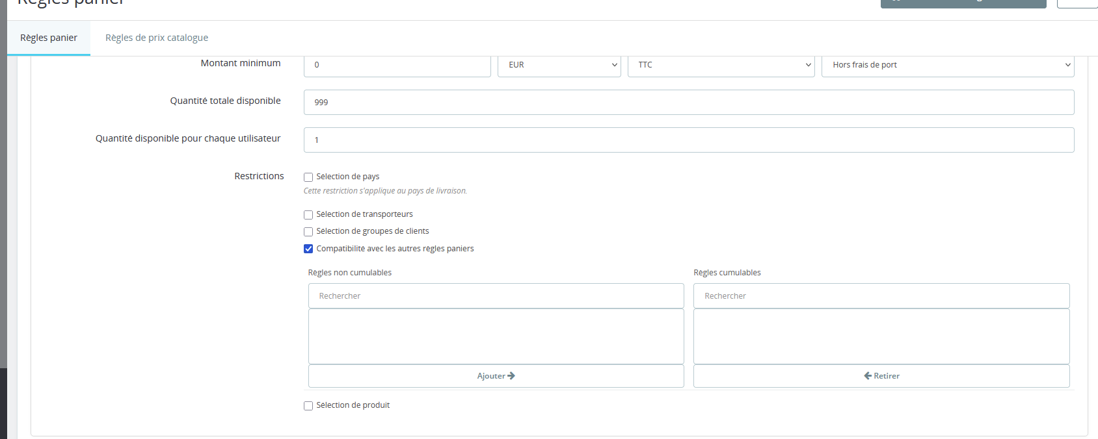Click the Montant minimum label
The image size is (1098, 439).
241,63
